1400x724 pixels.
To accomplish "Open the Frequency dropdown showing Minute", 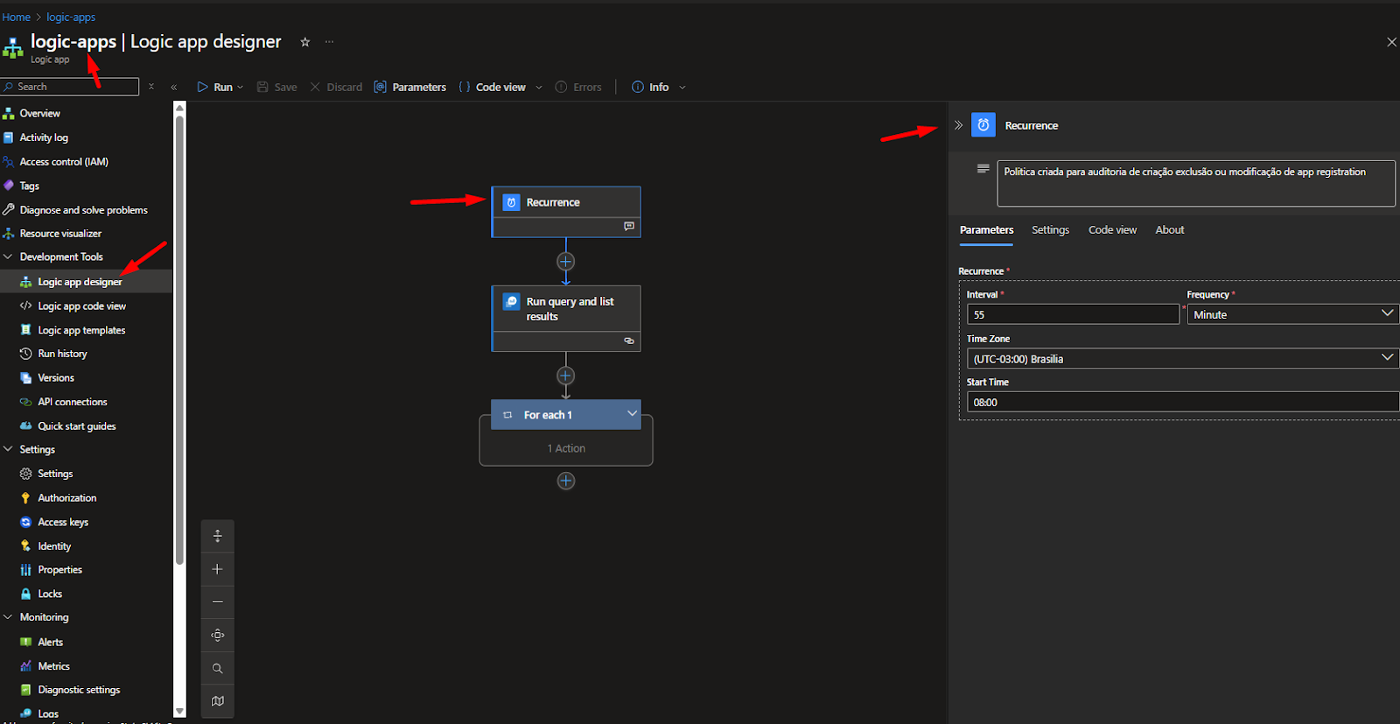I will coord(1292,314).
